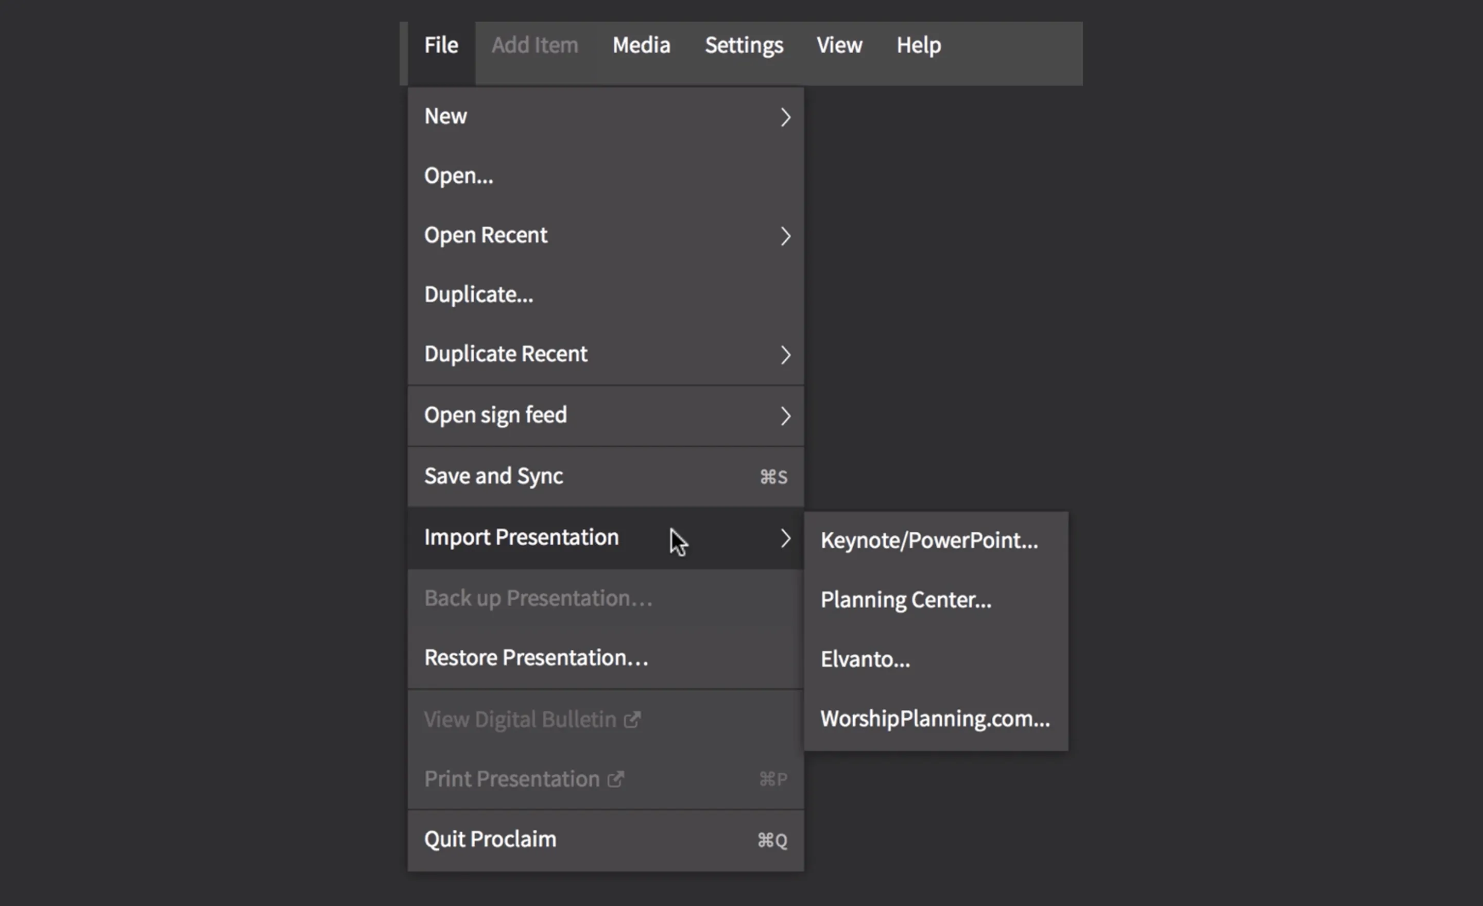
Task: Click the ⌘S shortcut badge next to Save and Sync
Action: click(x=772, y=477)
